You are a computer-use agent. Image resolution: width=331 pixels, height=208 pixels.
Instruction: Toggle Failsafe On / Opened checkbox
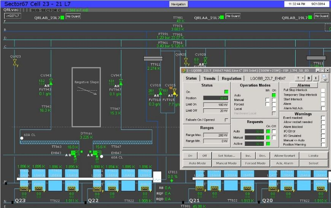(226, 120)
